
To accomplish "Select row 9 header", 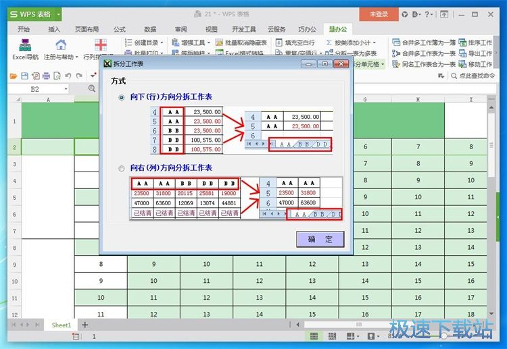I will (x=15, y=265).
